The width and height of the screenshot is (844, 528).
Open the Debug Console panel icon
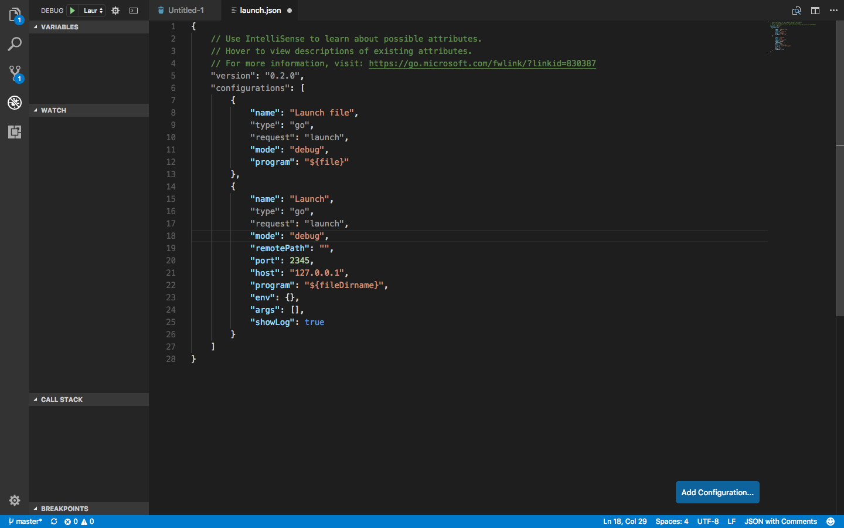tap(134, 10)
